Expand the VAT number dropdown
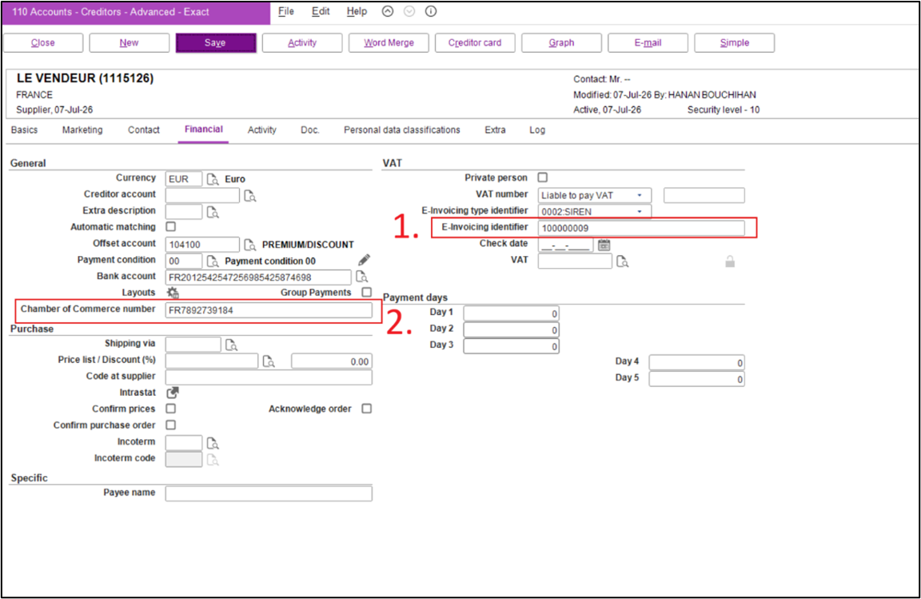The width and height of the screenshot is (921, 599). point(640,195)
